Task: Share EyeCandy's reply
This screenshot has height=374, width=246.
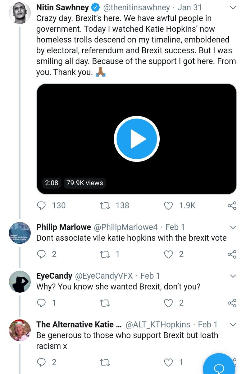Action: point(232,303)
